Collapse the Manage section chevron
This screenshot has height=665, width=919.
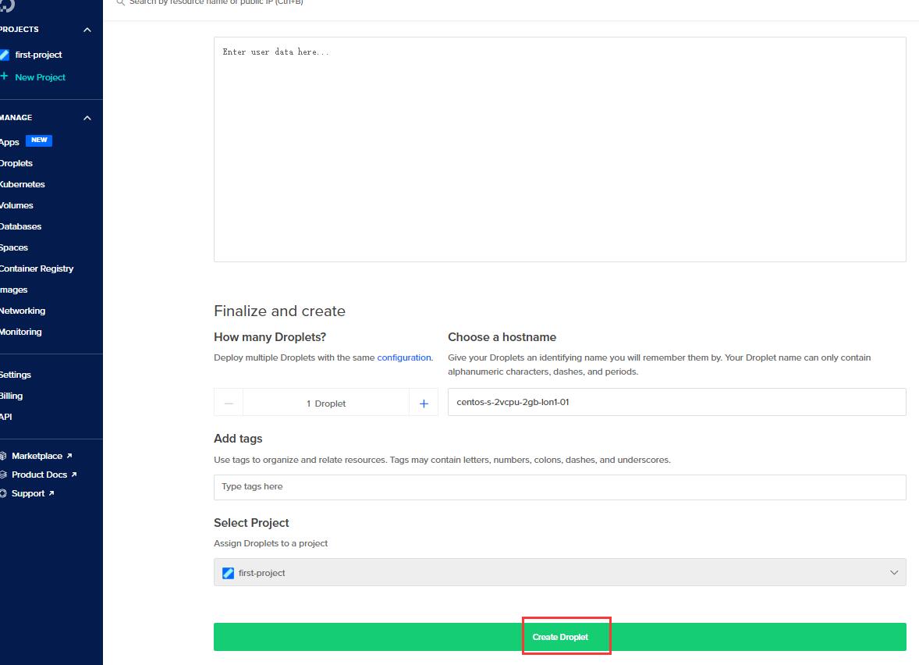(x=87, y=118)
